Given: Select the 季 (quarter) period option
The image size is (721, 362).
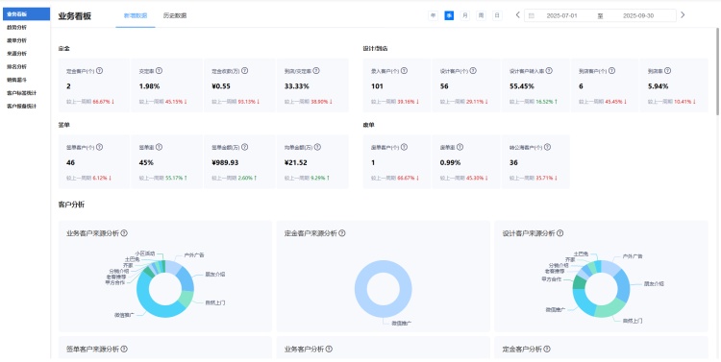Looking at the screenshot, I should click(449, 15).
